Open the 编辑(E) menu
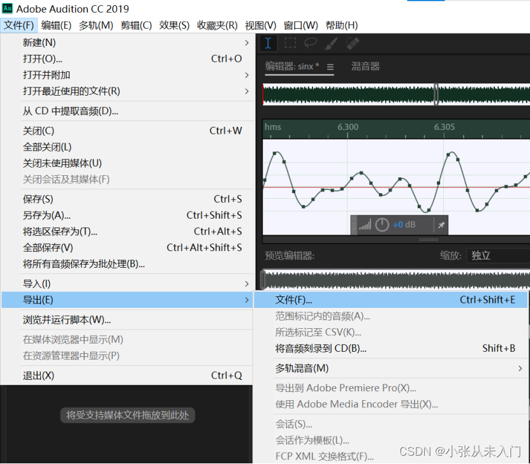Image resolution: width=530 pixels, height=464 pixels. [x=56, y=25]
